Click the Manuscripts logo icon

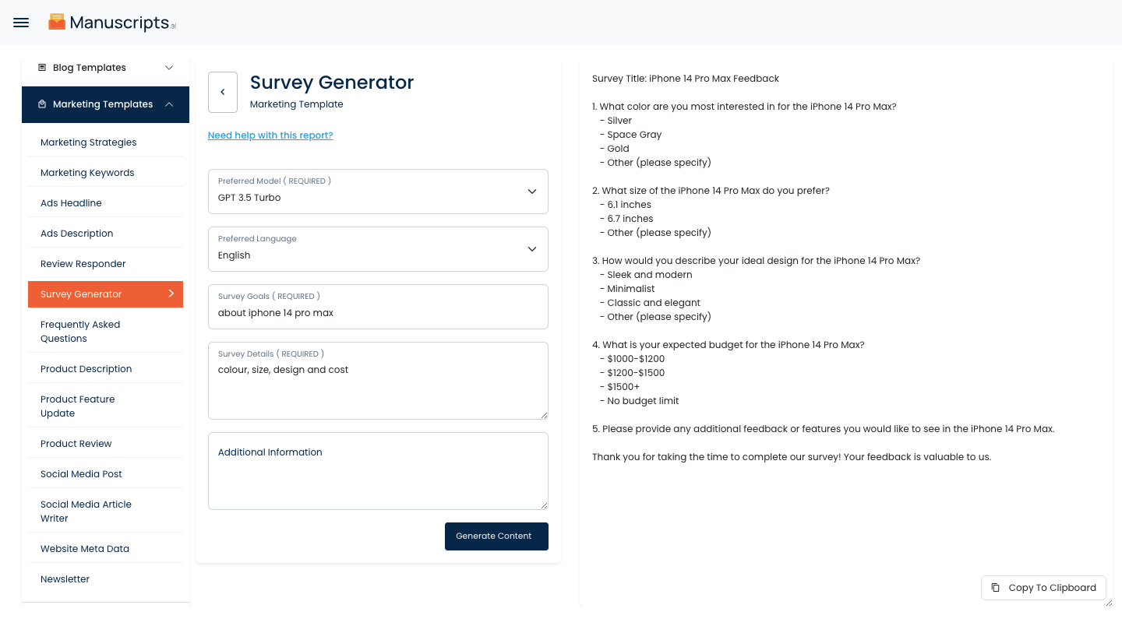click(x=57, y=22)
